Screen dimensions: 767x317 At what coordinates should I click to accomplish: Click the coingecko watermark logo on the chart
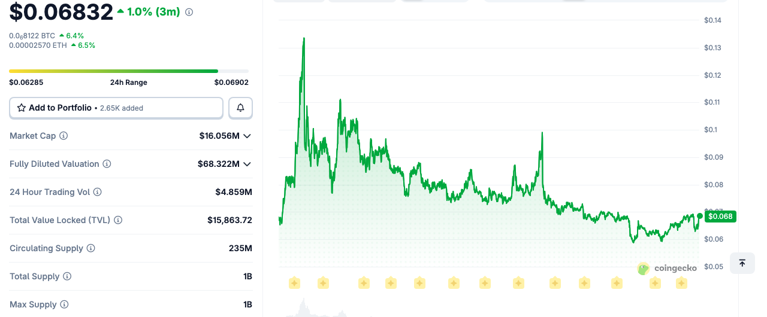(x=667, y=269)
